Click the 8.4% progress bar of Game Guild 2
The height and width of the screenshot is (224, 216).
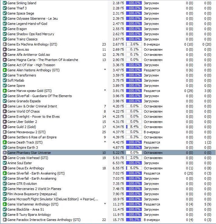coord(134,127)
